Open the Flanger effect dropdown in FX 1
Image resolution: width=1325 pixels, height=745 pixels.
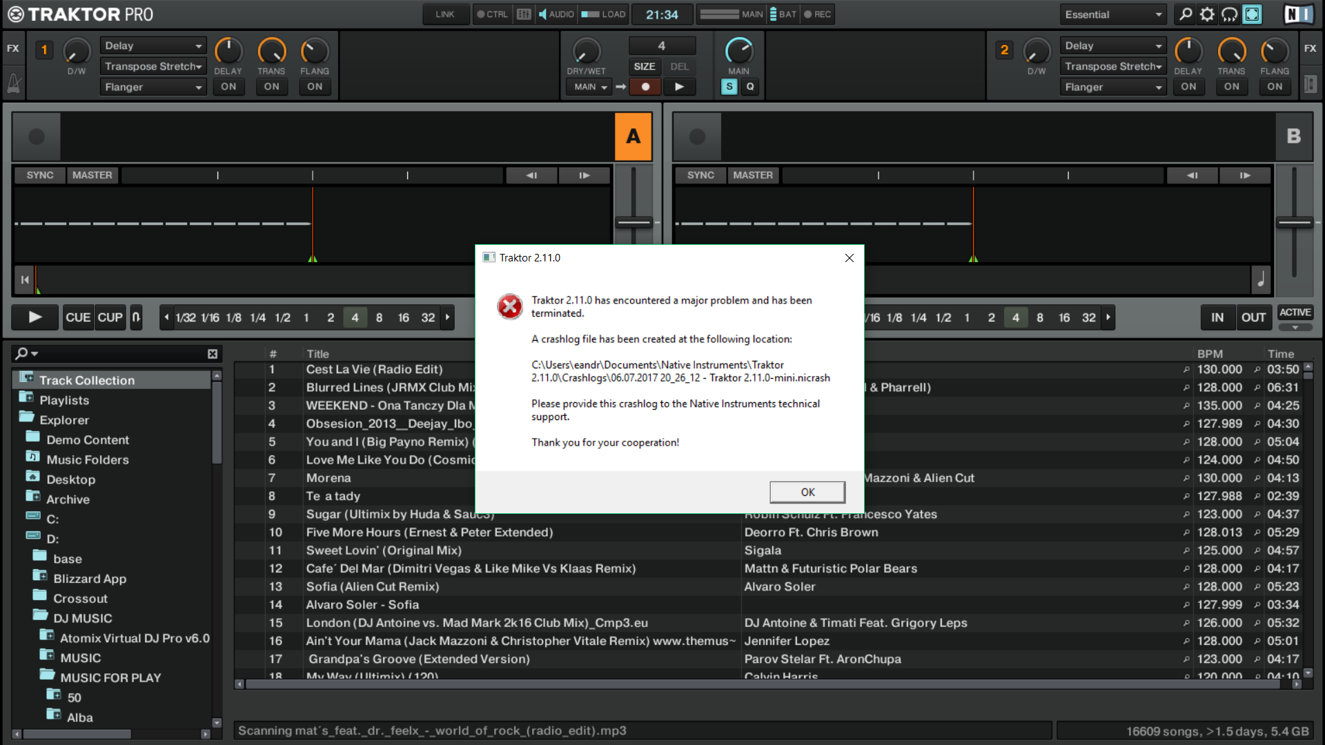point(153,87)
